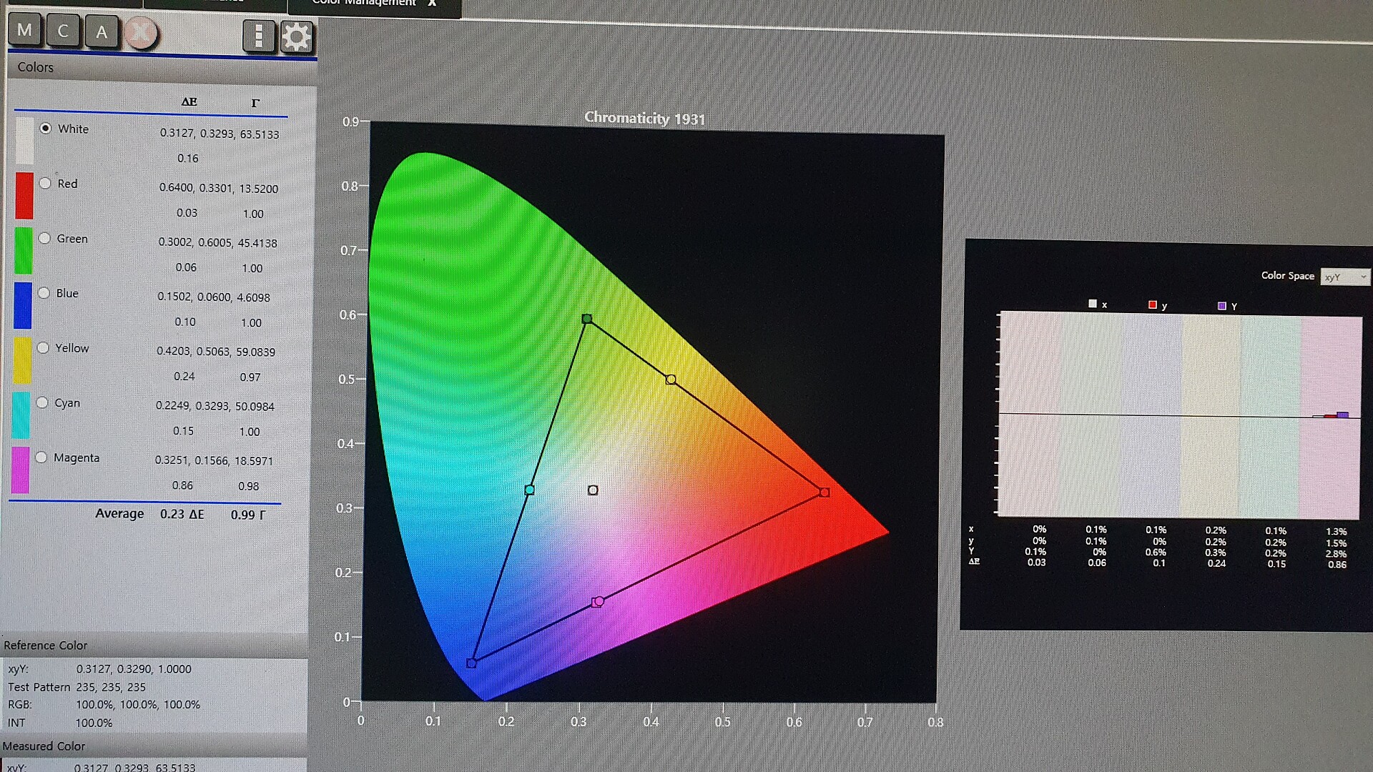Select the Green color radio button
The image size is (1373, 772).
coord(44,238)
